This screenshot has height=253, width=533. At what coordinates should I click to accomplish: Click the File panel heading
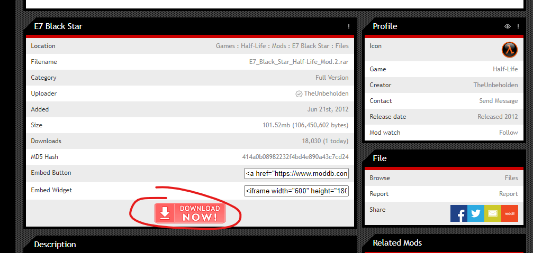(x=380, y=158)
